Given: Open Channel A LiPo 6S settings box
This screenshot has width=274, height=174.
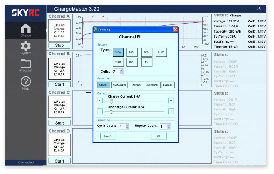Looking at the screenshot, I should point(59,31).
